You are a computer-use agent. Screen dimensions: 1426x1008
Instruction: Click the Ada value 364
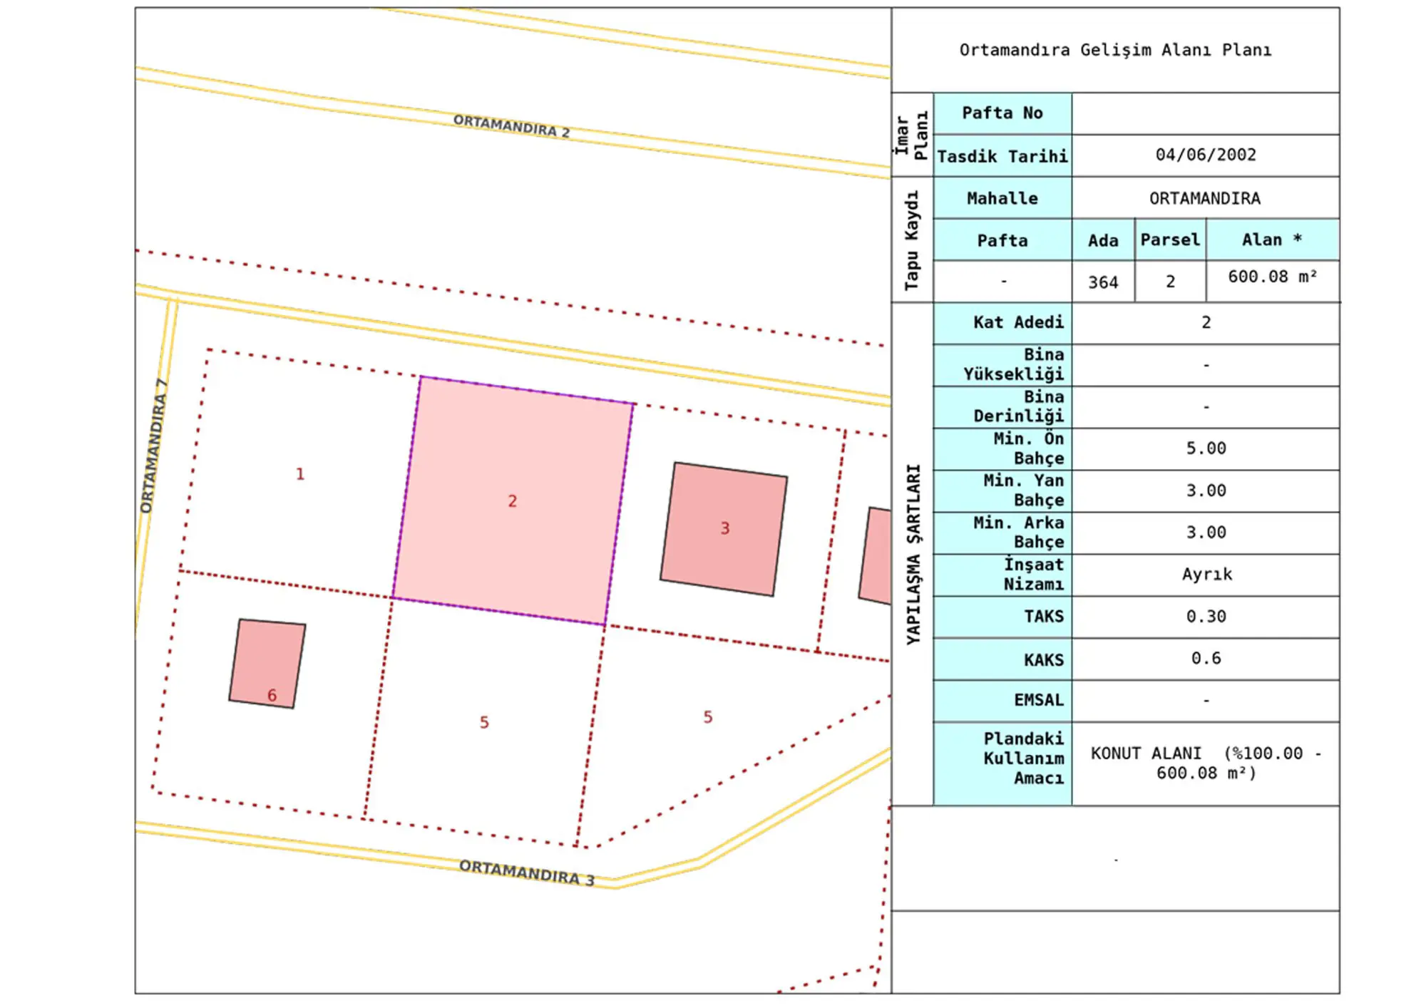[1103, 282]
